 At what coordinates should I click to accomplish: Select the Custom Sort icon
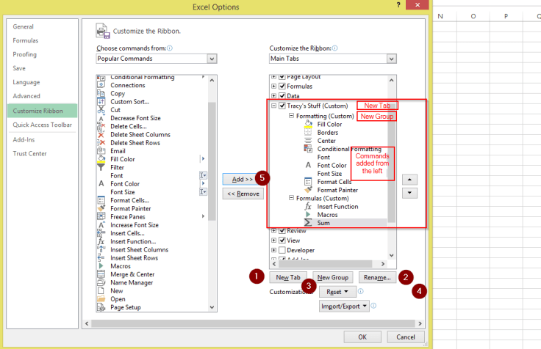[x=101, y=102]
